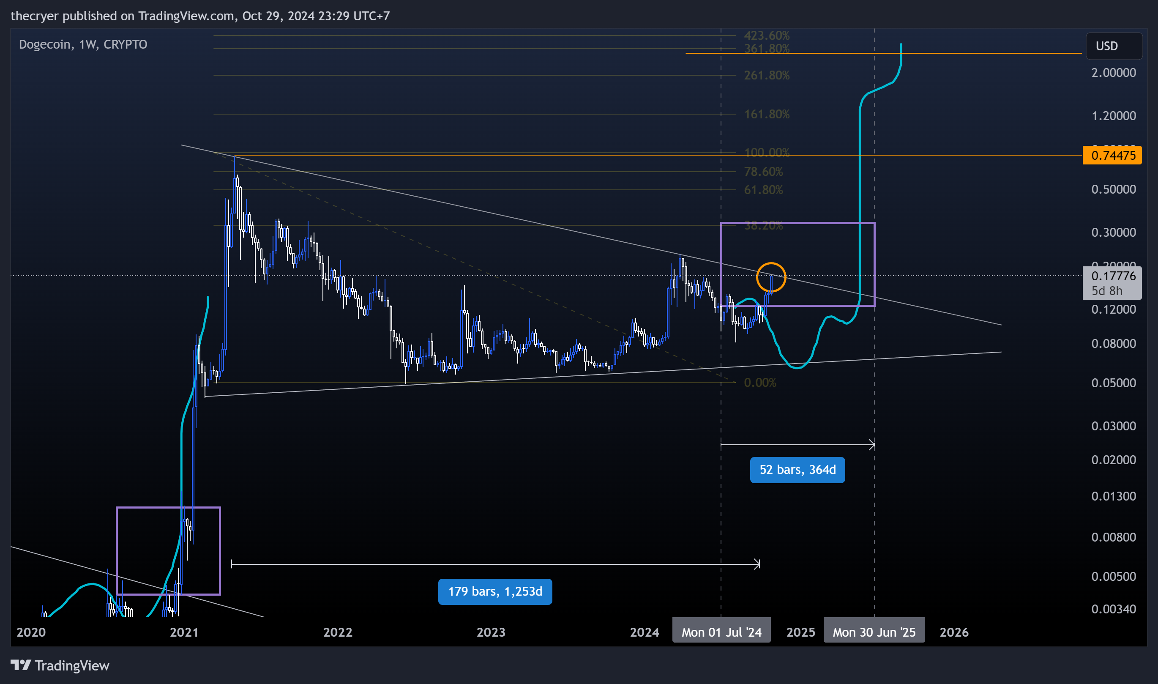Click the 0.02000 price axis value
Screen dimensions: 1158x684
tap(1113, 460)
